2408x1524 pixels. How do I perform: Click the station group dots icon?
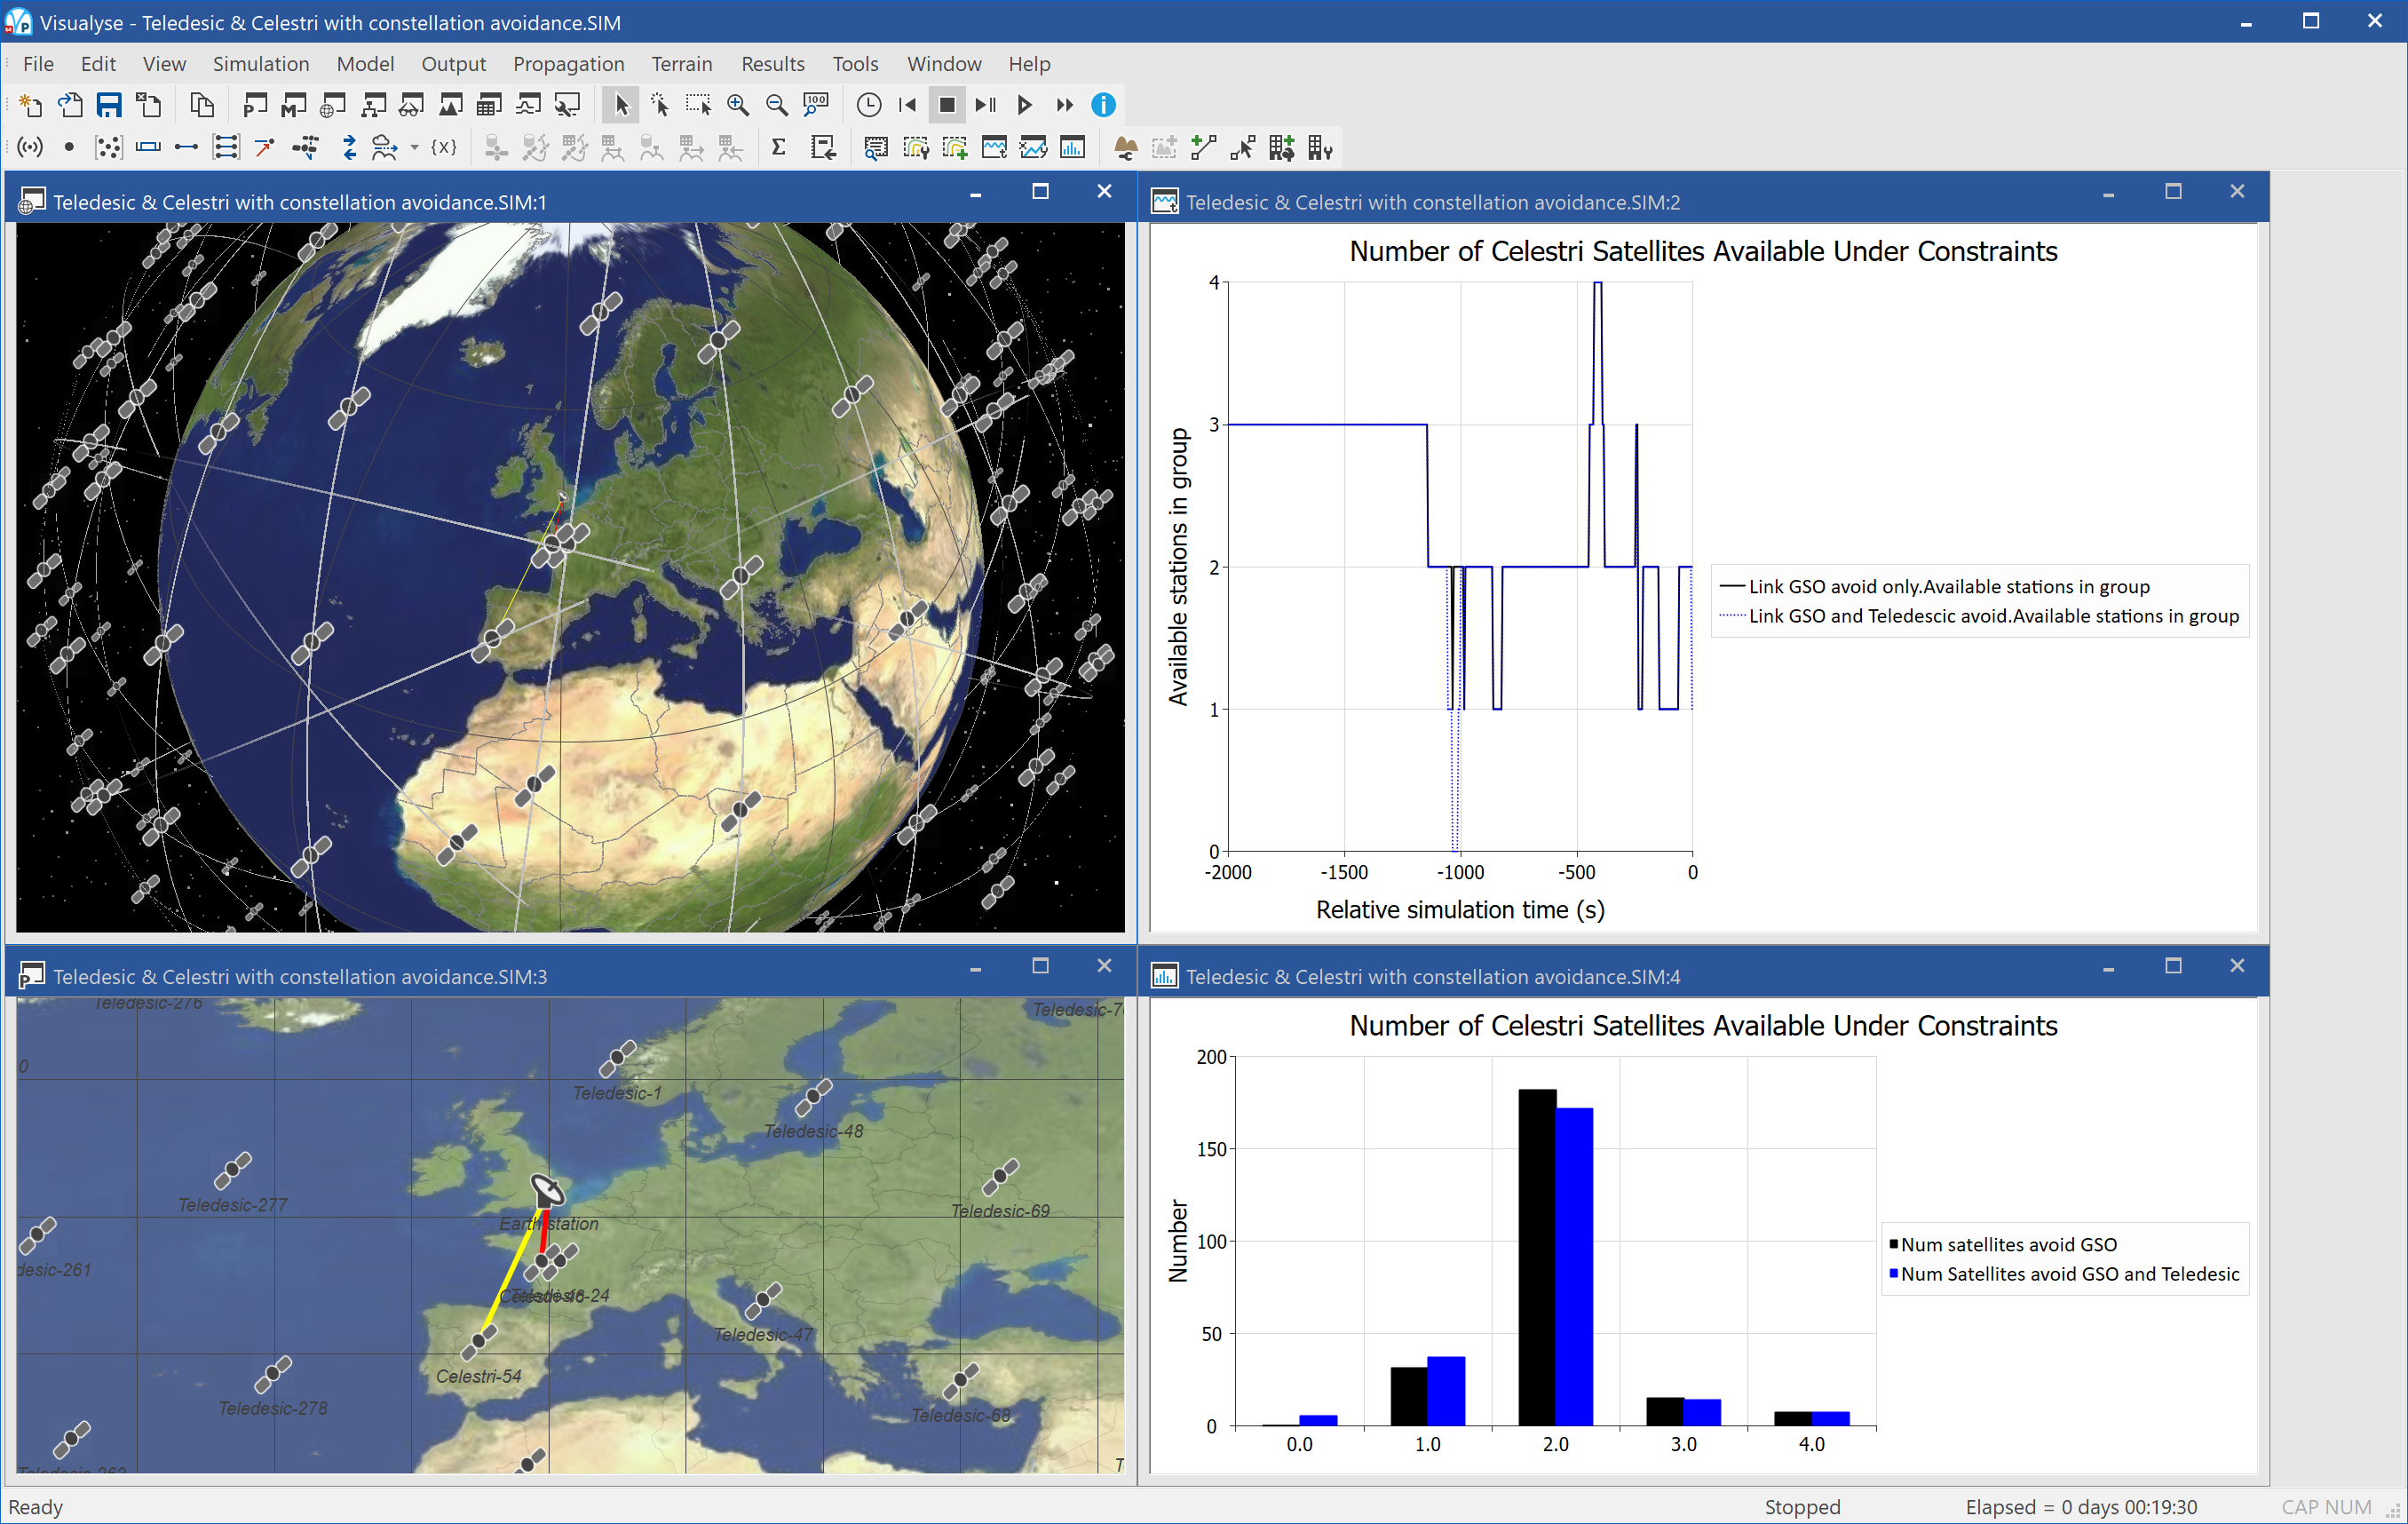pyautogui.click(x=108, y=148)
